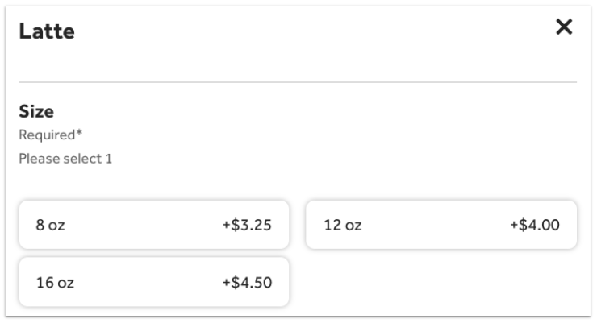Image resolution: width=597 pixels, height=323 pixels.
Task: Click the +$3.25 price text
Action: (247, 225)
